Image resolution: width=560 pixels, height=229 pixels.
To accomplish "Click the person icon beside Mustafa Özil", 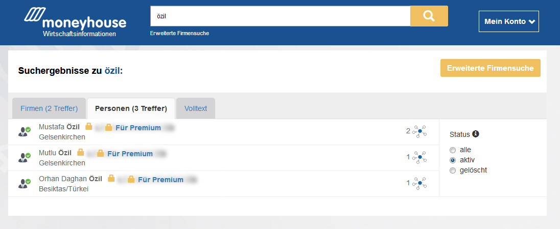I will [25, 132].
